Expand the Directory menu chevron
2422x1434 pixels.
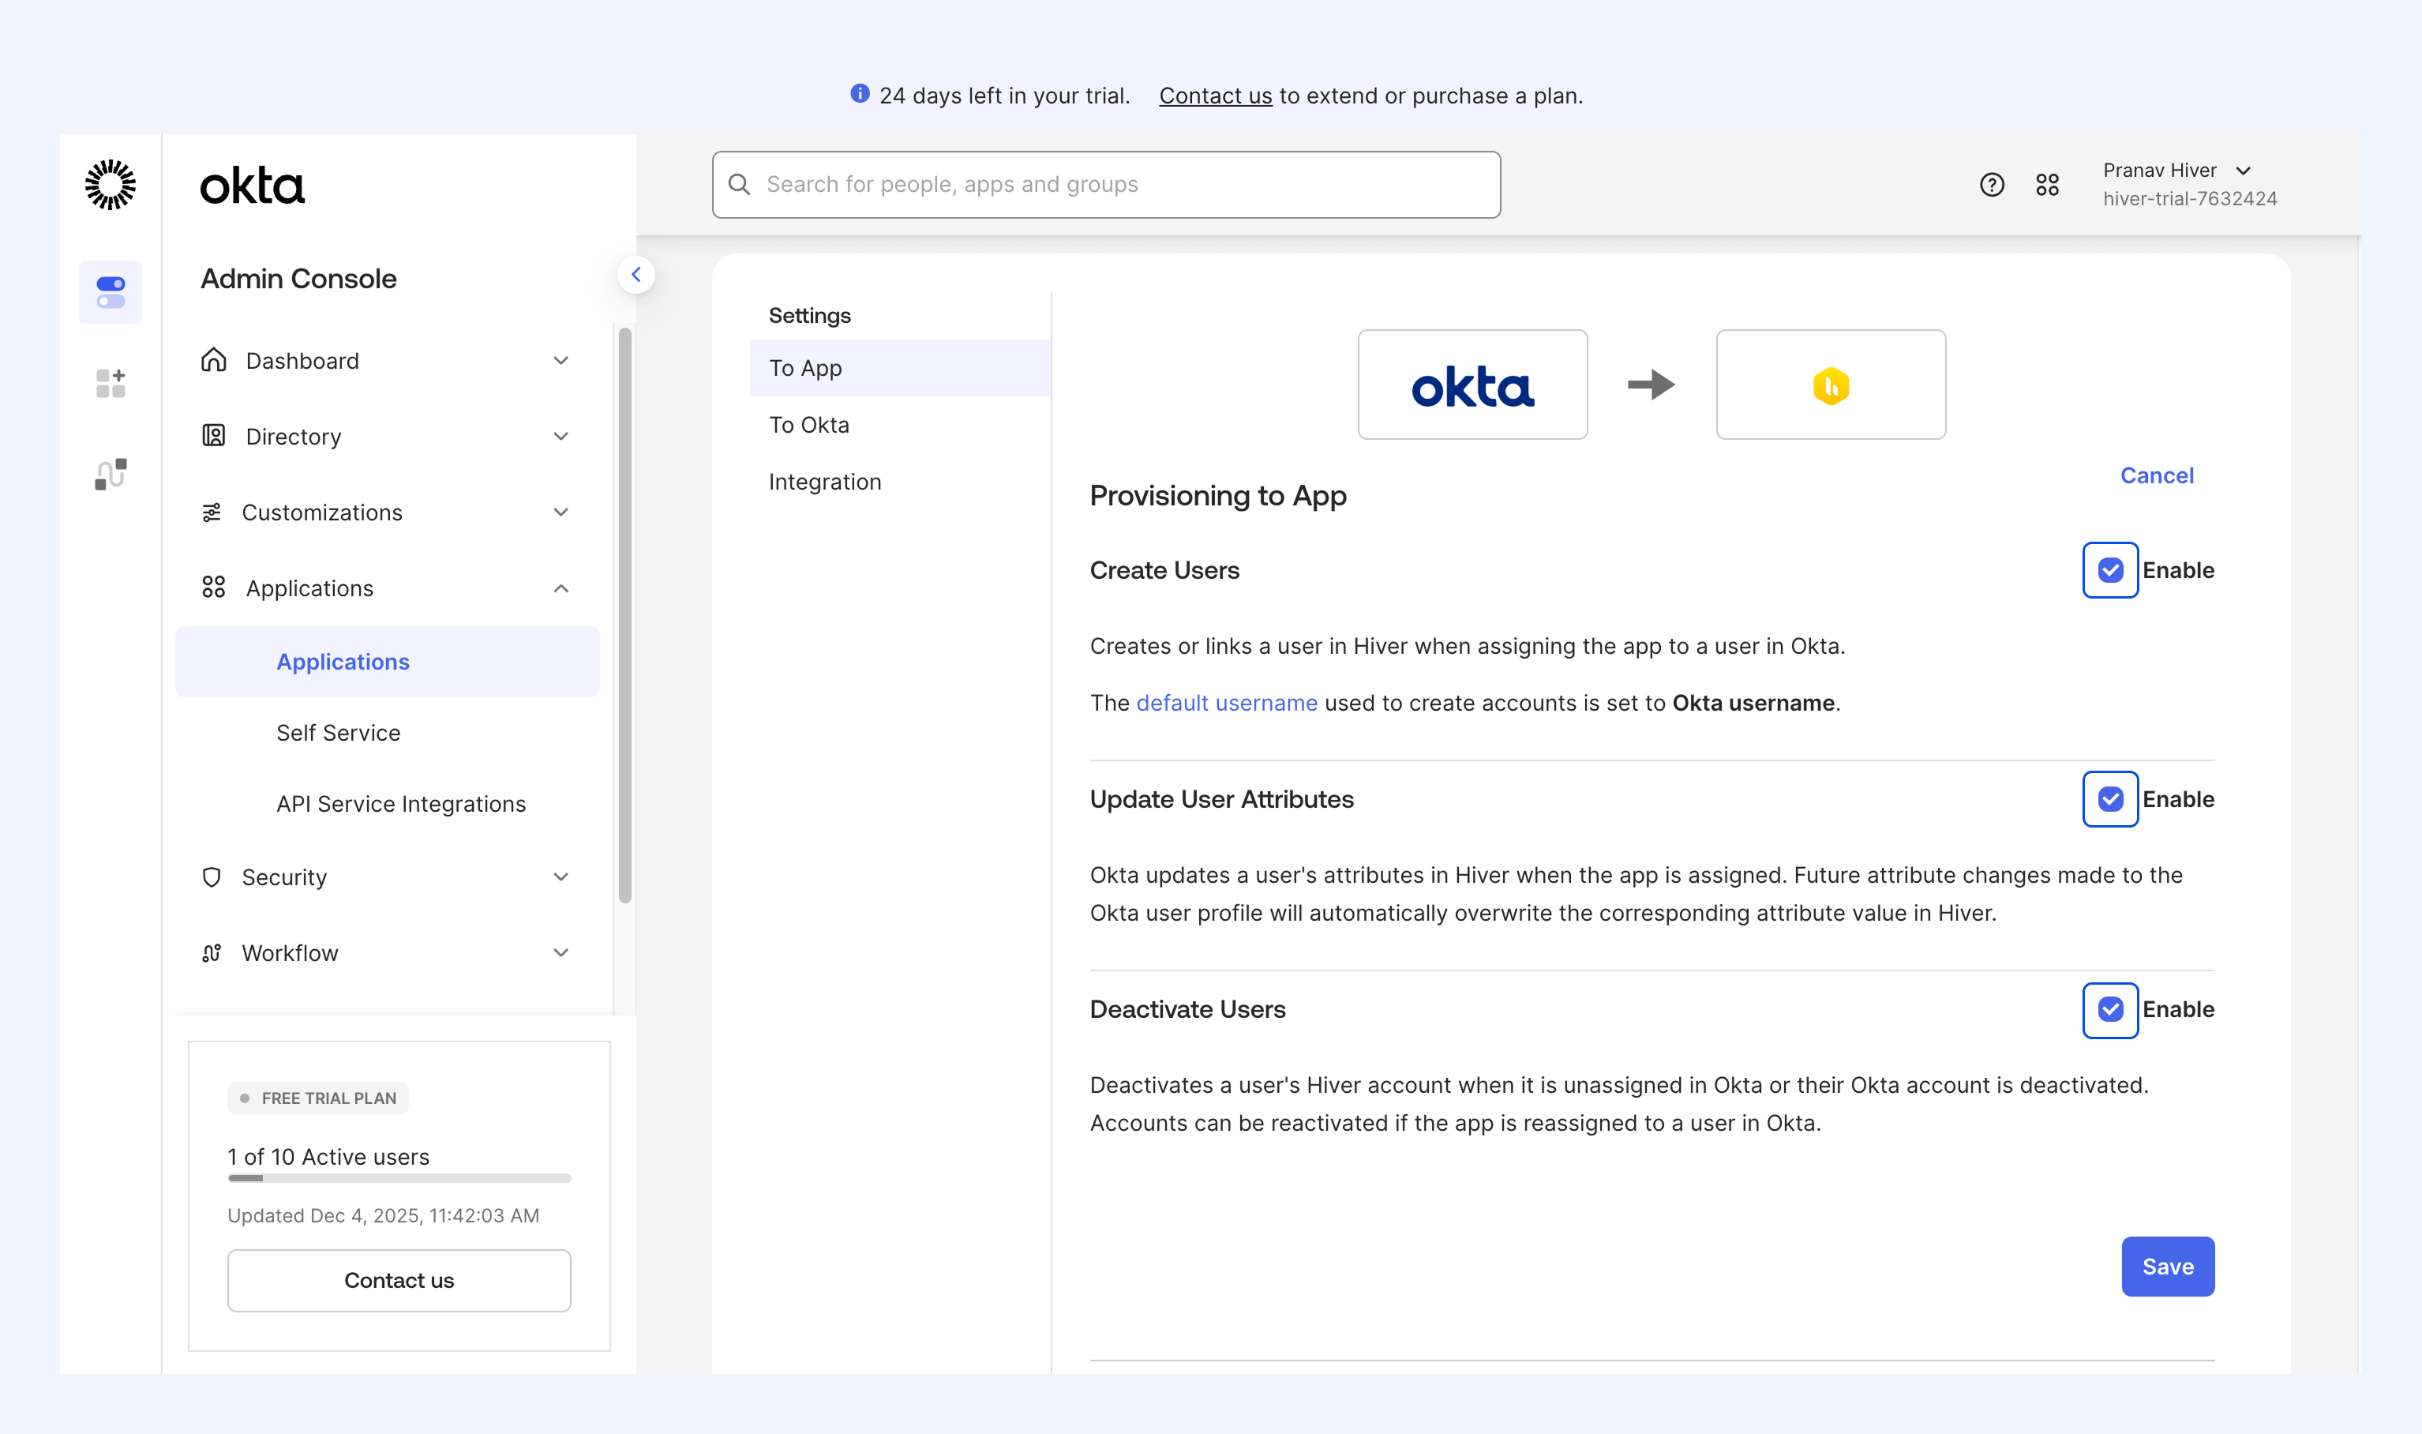(x=561, y=436)
